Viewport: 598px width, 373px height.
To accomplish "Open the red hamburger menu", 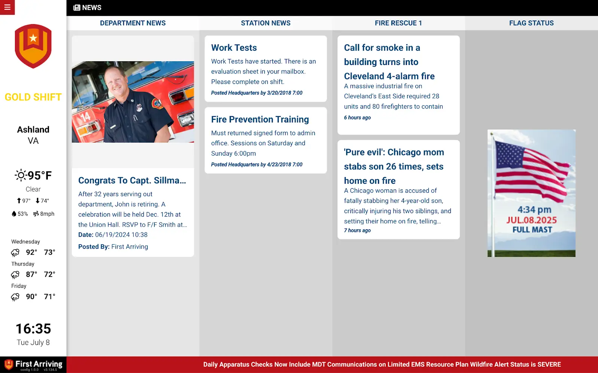I will [x=7, y=7].
